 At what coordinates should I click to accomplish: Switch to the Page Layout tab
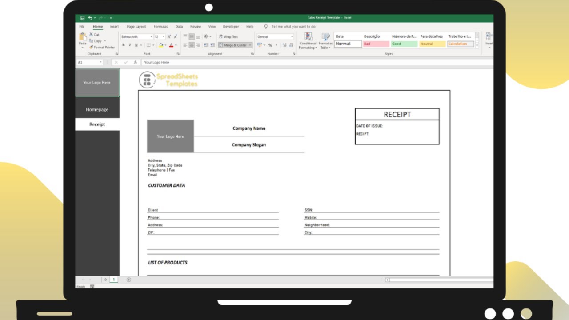(136, 27)
